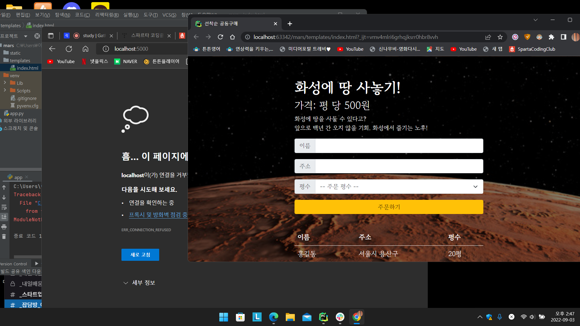580x326 pixels.
Task: Open Slack from the Windows taskbar
Action: coord(340,317)
